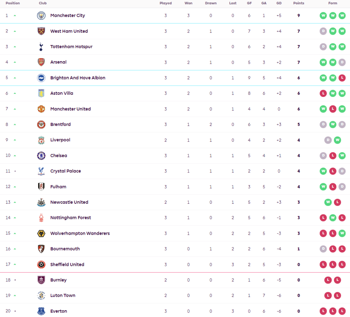Open the Liverpool club badge
The image size is (350, 317).
click(x=41, y=140)
